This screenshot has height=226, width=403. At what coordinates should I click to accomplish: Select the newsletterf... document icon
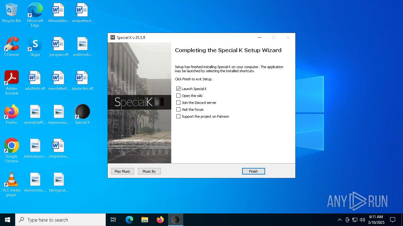pyautogui.click(x=59, y=81)
